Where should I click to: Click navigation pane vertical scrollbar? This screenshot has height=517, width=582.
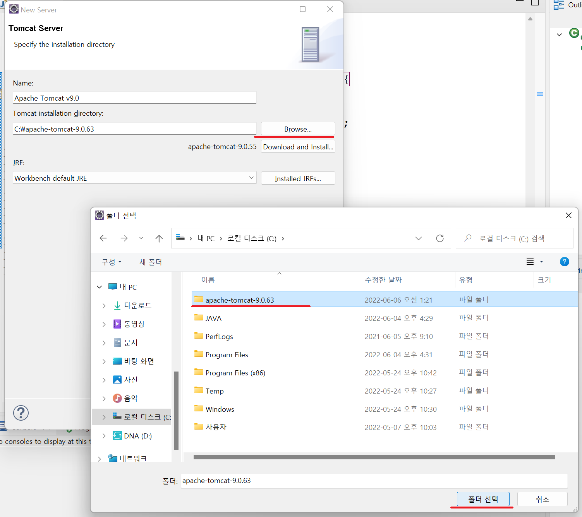tap(177, 411)
